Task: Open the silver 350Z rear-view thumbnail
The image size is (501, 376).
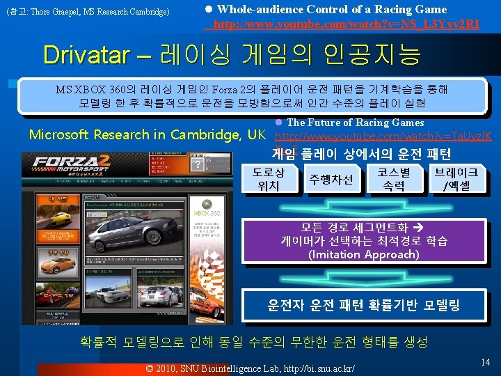Action: tap(161, 292)
